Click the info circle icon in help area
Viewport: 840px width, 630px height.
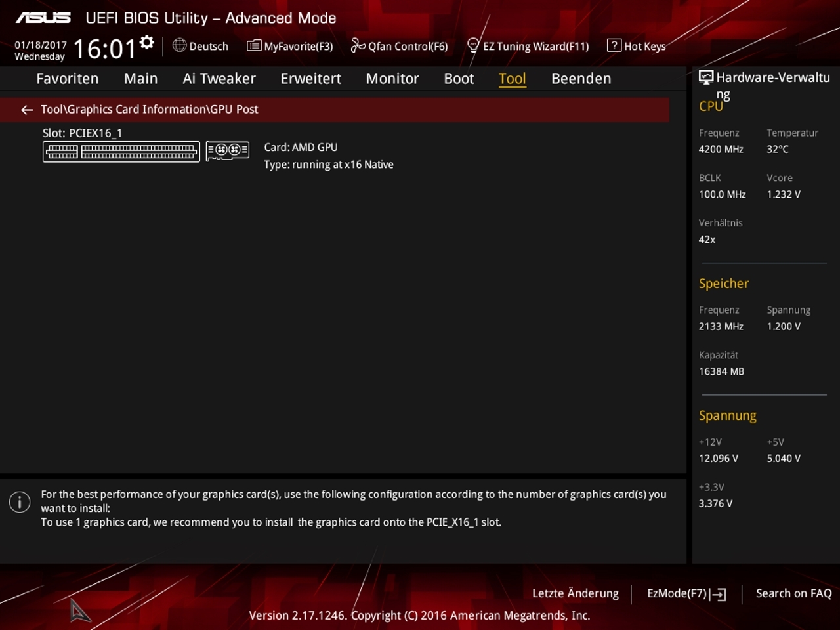point(20,502)
